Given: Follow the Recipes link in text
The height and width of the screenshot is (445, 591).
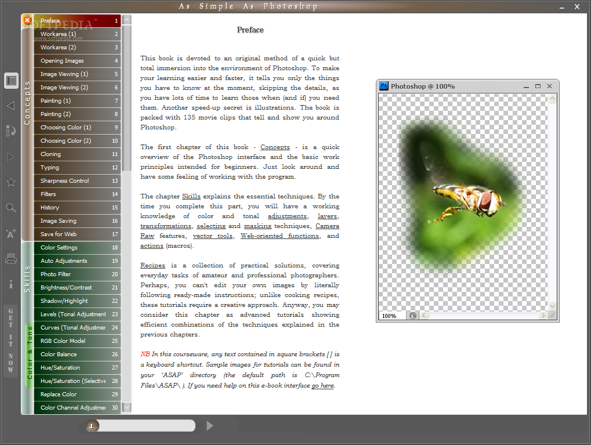Looking at the screenshot, I should pos(153,266).
